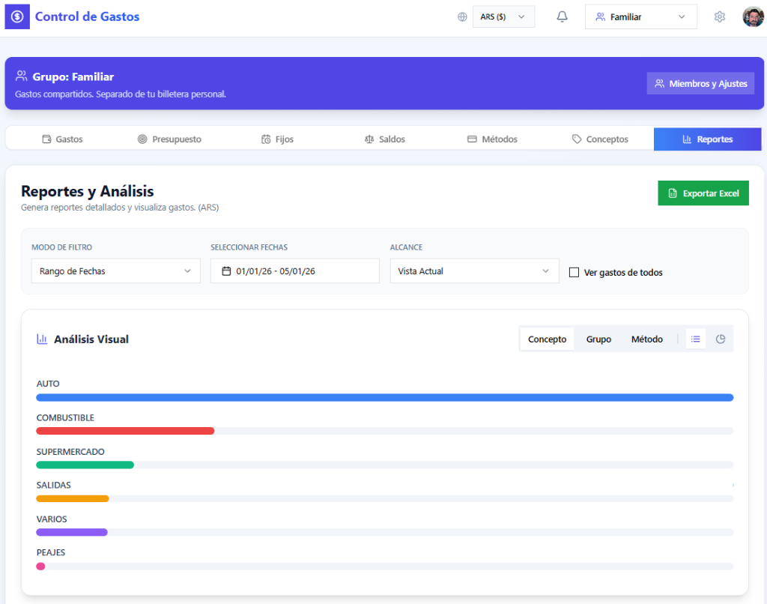Open the ARS ($) currency dropdown
The image size is (767, 604).
pyautogui.click(x=503, y=16)
